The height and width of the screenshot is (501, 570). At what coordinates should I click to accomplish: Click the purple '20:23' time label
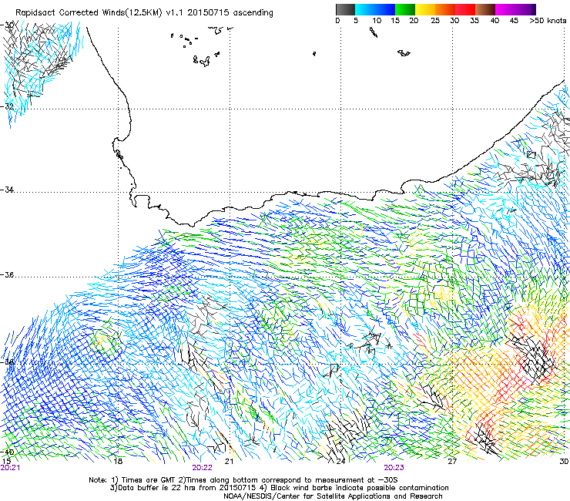click(394, 468)
